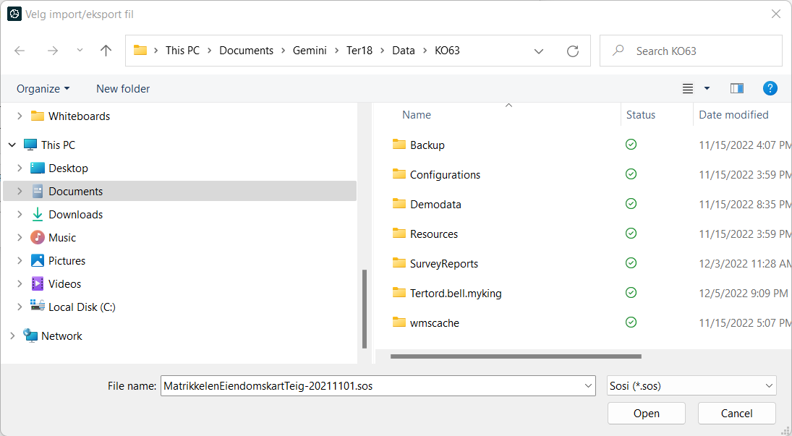Click the blue Help question mark icon
This screenshot has width=792, height=436.
(770, 88)
